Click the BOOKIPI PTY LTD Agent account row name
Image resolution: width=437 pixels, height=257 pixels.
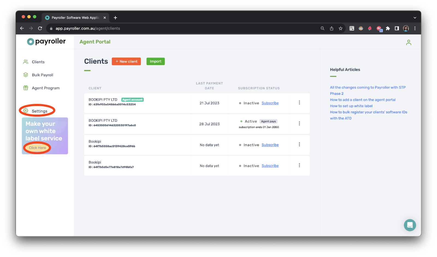[103, 100]
